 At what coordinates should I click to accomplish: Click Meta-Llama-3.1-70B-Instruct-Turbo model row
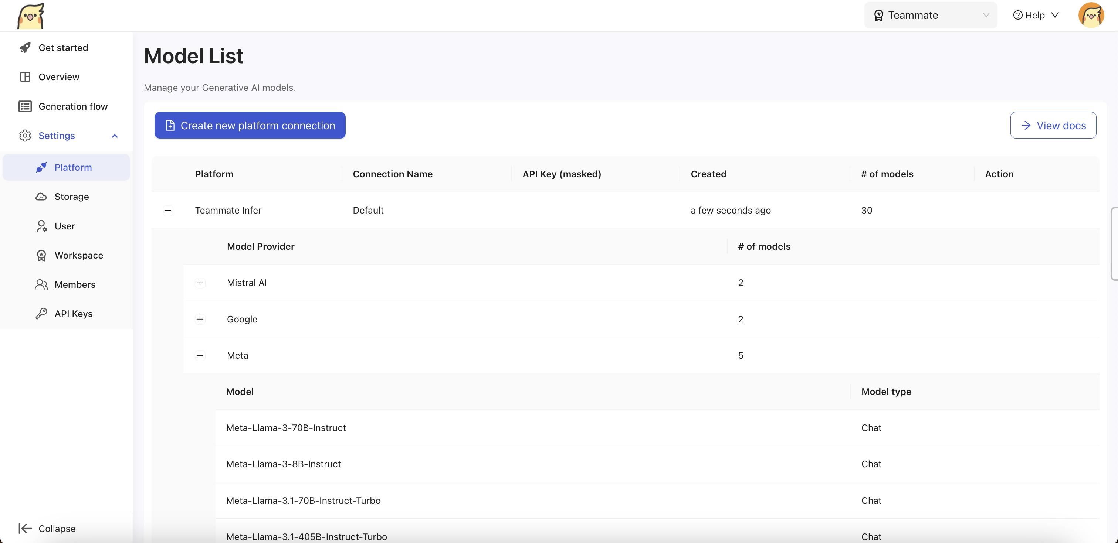tap(657, 501)
